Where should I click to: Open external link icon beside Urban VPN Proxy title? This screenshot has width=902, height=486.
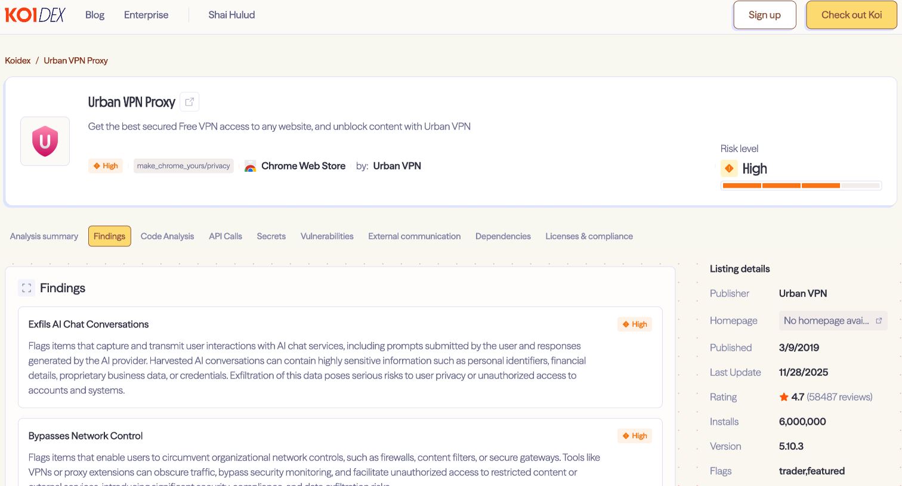[190, 102]
